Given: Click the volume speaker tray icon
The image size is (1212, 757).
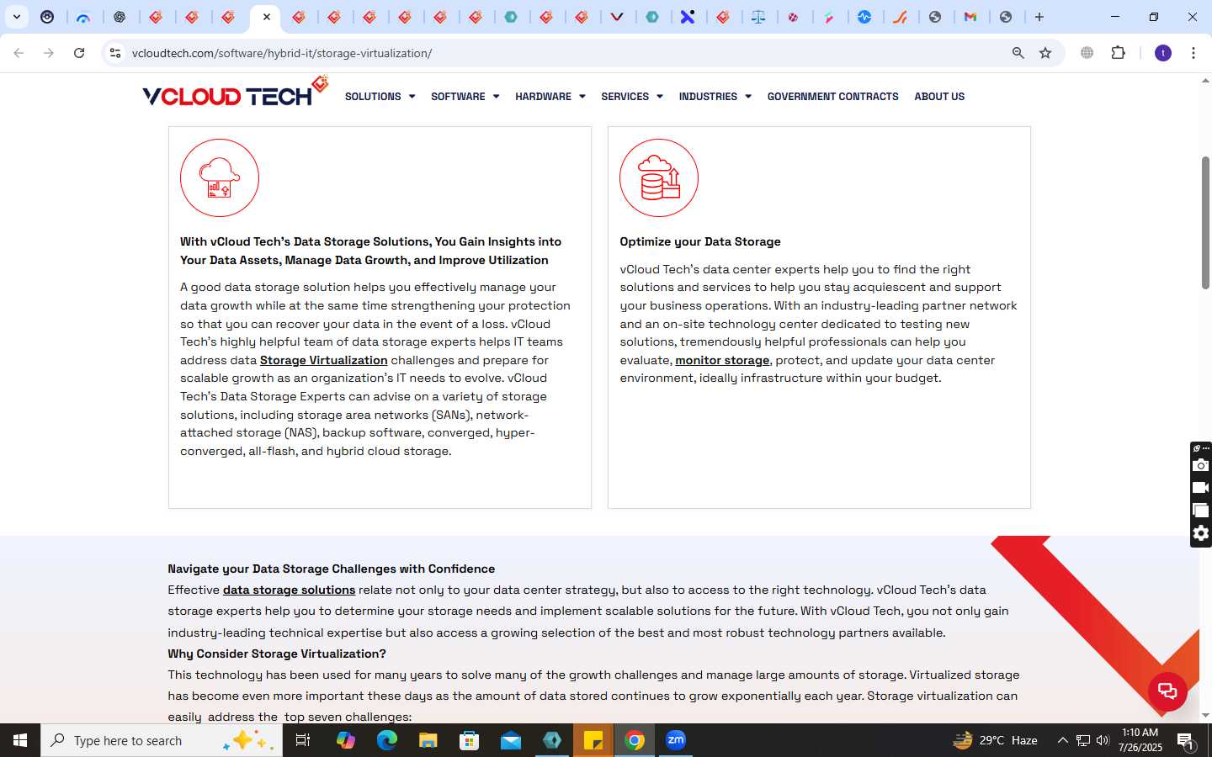Looking at the screenshot, I should click(1103, 740).
